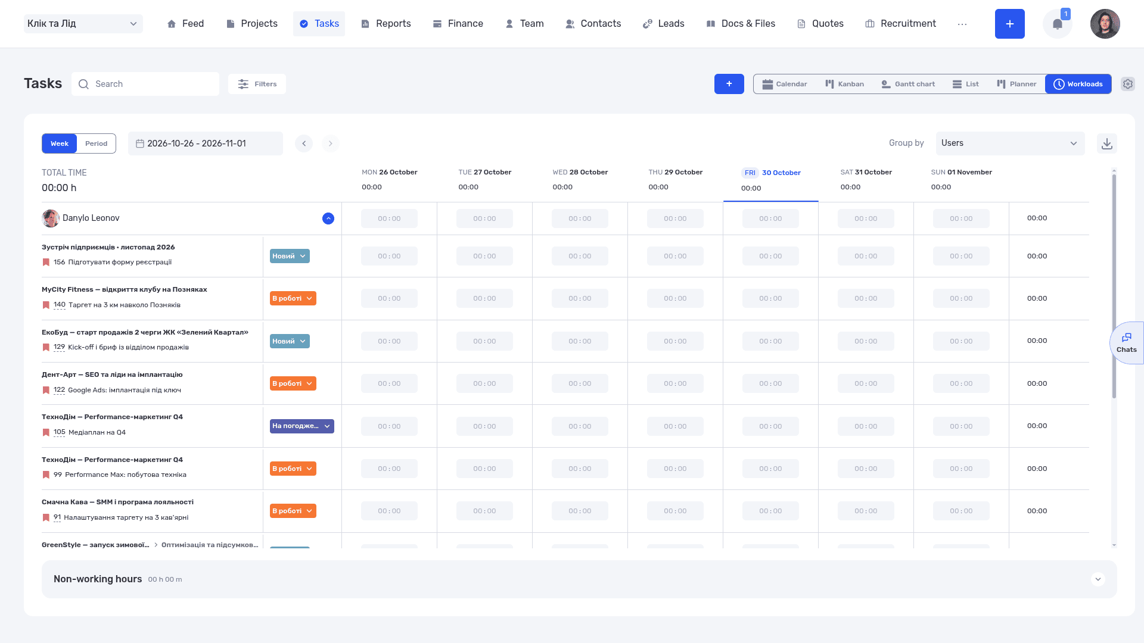Click calendar icon in date range field

(139, 143)
